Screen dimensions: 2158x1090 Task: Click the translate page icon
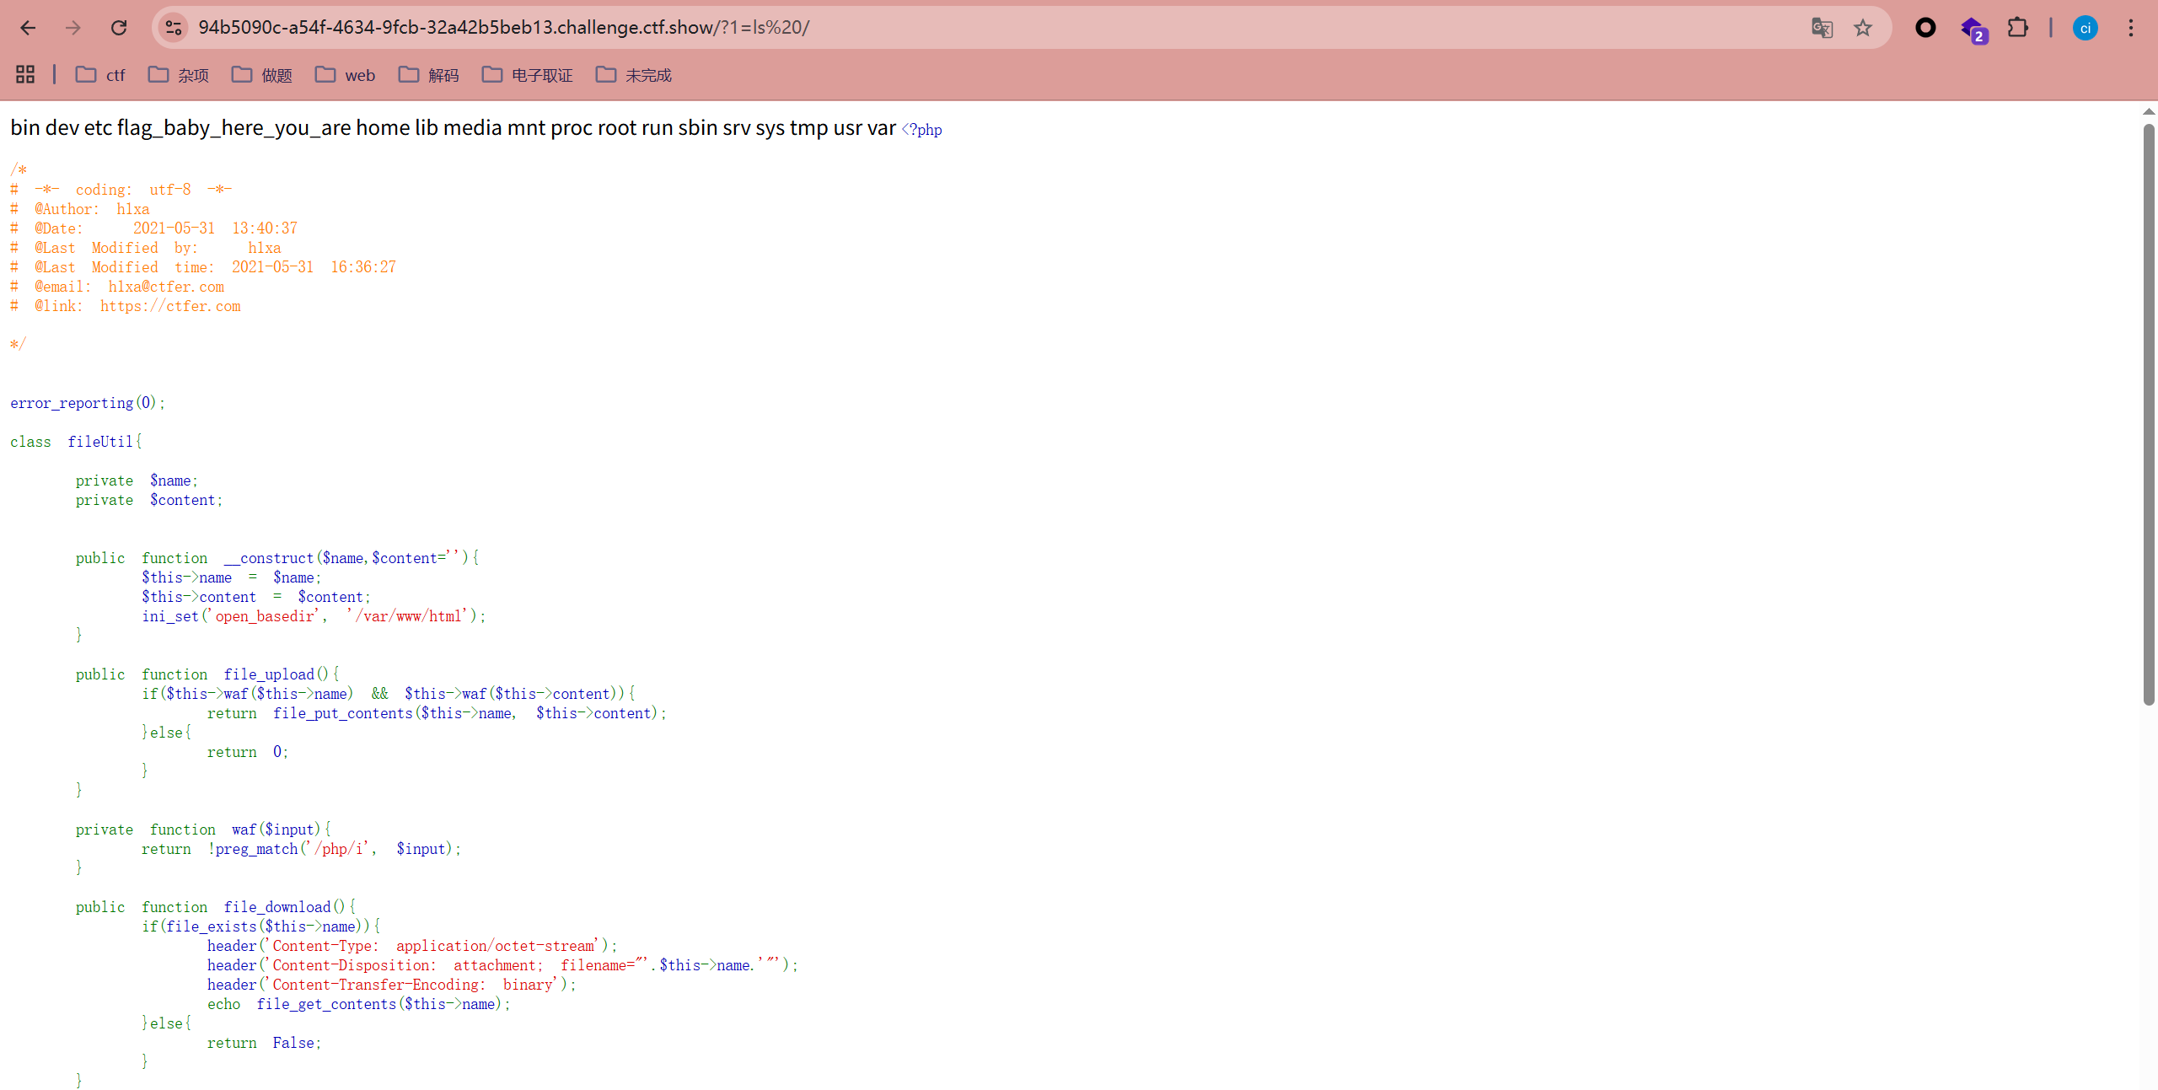click(x=1822, y=28)
